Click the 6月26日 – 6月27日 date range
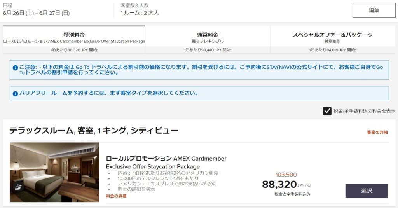The image size is (398, 208). coord(36,13)
